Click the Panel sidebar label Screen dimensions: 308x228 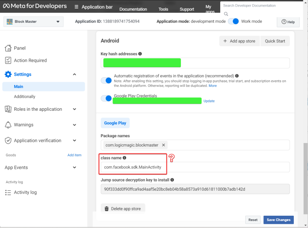point(20,48)
